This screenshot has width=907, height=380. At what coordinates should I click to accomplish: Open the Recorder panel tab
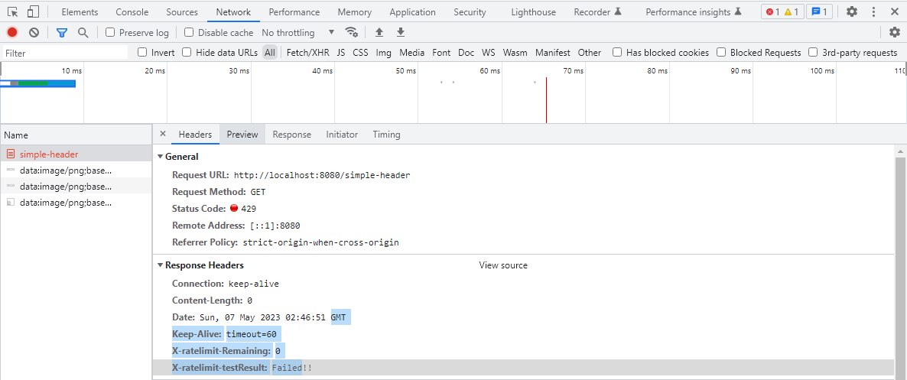coord(597,12)
